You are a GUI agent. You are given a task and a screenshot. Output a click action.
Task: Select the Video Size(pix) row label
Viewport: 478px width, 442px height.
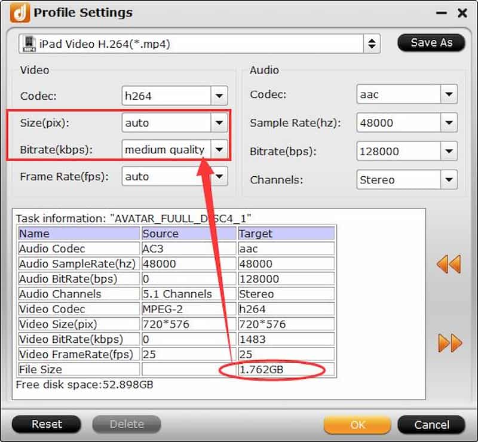[x=79, y=324]
